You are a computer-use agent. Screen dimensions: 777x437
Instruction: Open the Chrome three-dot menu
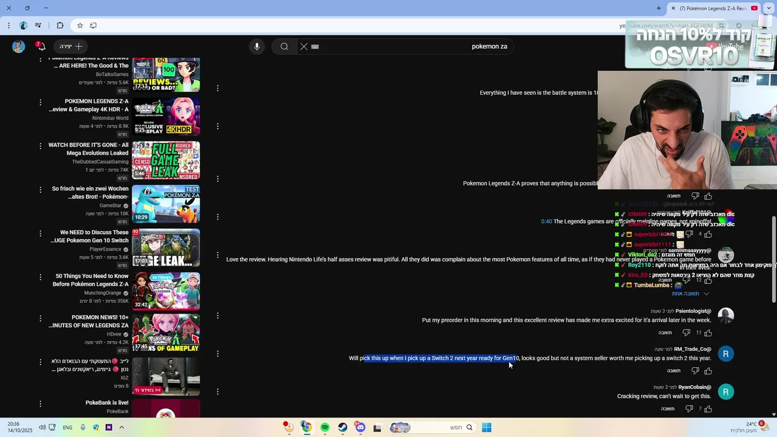pyautogui.click(x=8, y=25)
